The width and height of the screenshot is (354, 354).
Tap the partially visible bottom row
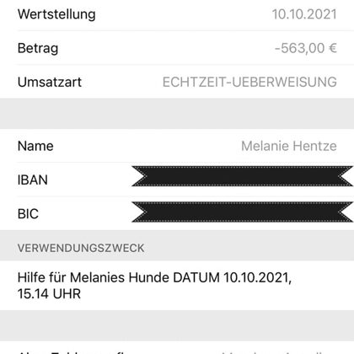pos(177,348)
